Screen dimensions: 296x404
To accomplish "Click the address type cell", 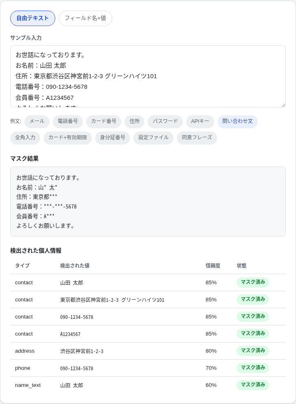I will 25,351.
